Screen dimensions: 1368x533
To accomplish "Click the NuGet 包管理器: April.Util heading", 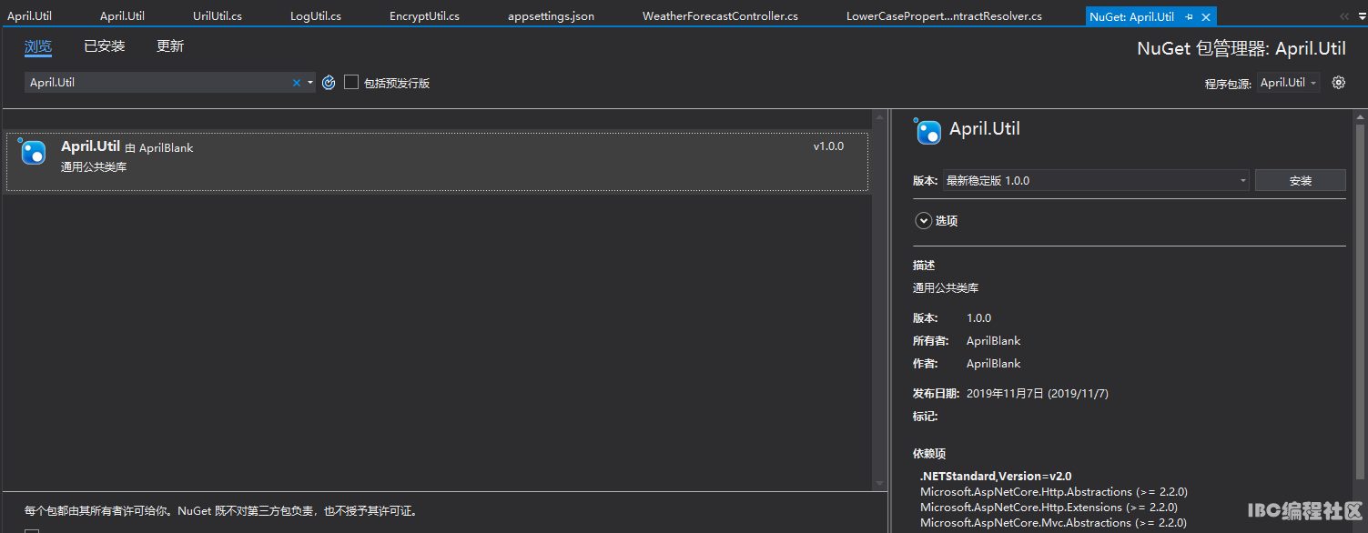I will pos(1241,49).
